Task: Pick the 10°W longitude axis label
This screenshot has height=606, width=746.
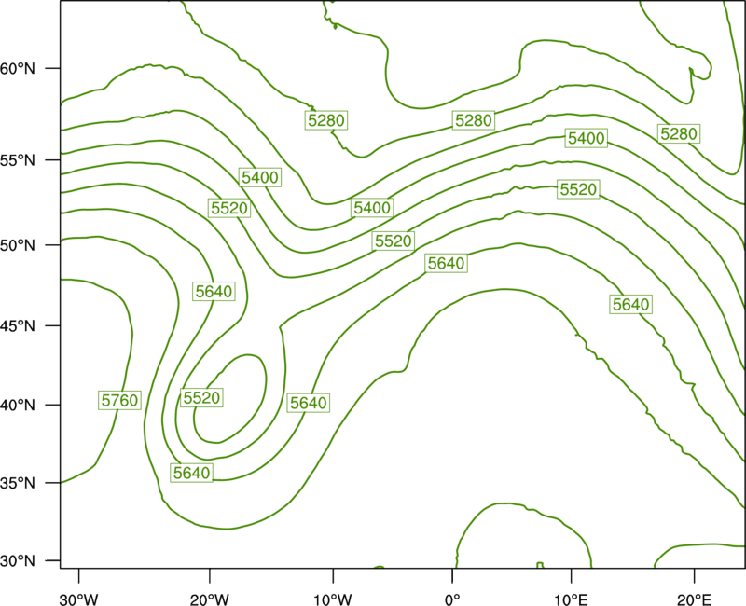Action: pyautogui.click(x=333, y=599)
